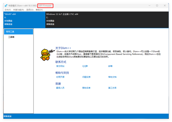Screen dimensions: 172x122
Task: Click the 准备就绪 status bar text
Action: (7, 116)
